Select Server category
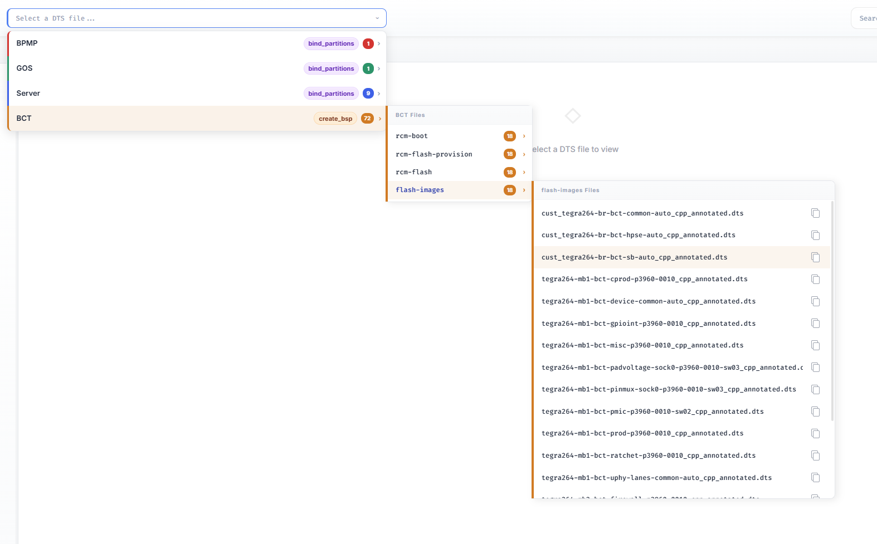The image size is (877, 544). tap(197, 94)
